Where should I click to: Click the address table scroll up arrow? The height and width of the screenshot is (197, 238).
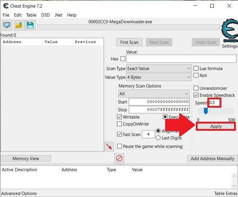(x=234, y=176)
